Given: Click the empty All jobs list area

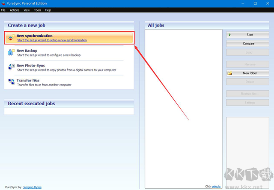Looking at the screenshot, I should [184, 108].
